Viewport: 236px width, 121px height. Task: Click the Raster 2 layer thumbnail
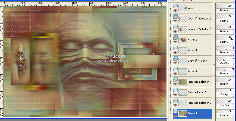click(x=183, y=40)
